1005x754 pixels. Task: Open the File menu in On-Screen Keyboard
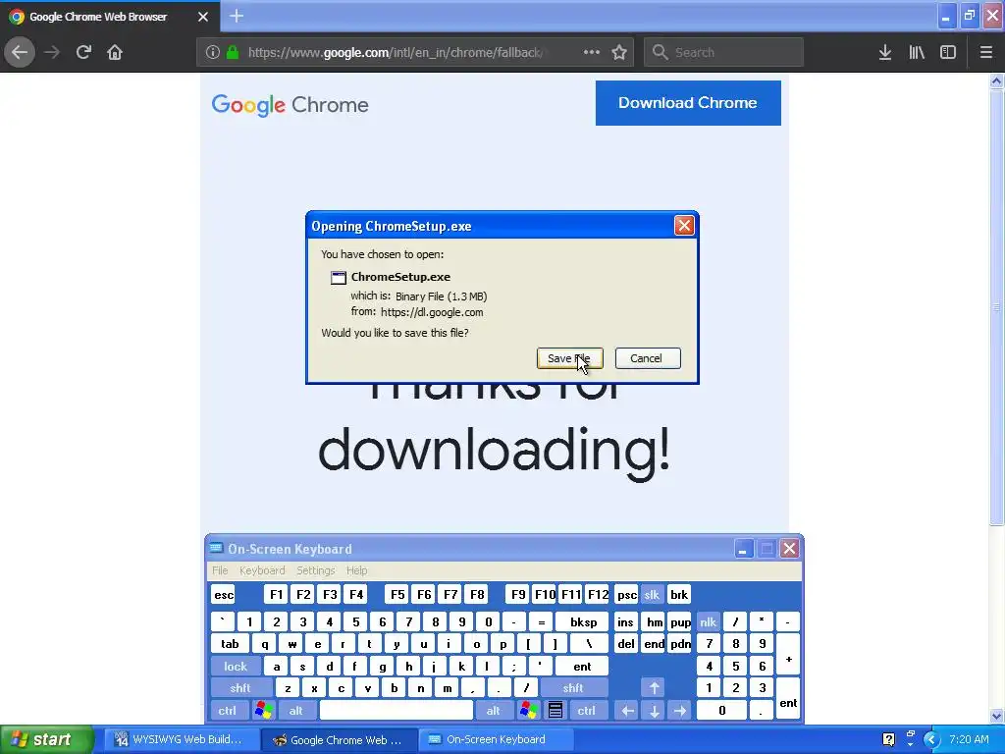click(220, 570)
